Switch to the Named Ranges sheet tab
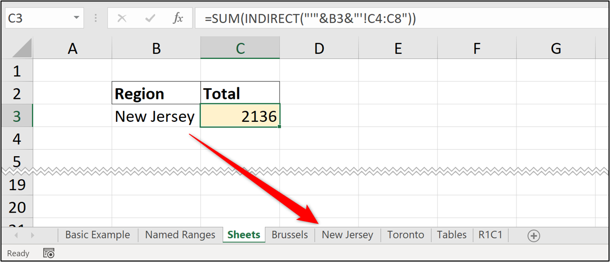Screen dimensions: 610x262 pos(180,235)
